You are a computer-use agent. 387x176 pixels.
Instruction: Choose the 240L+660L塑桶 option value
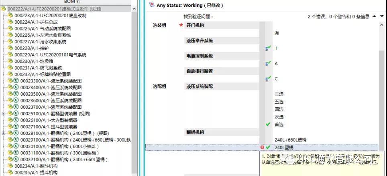tap(290, 140)
